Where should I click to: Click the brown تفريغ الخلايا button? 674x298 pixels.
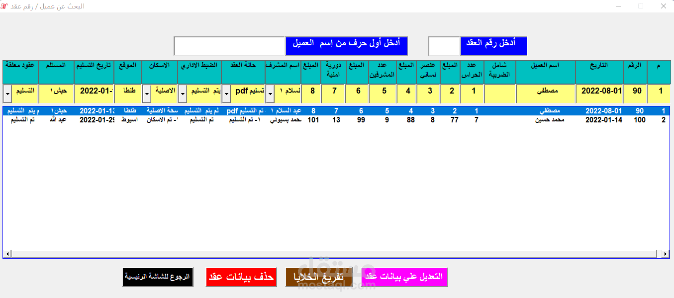[x=319, y=277]
